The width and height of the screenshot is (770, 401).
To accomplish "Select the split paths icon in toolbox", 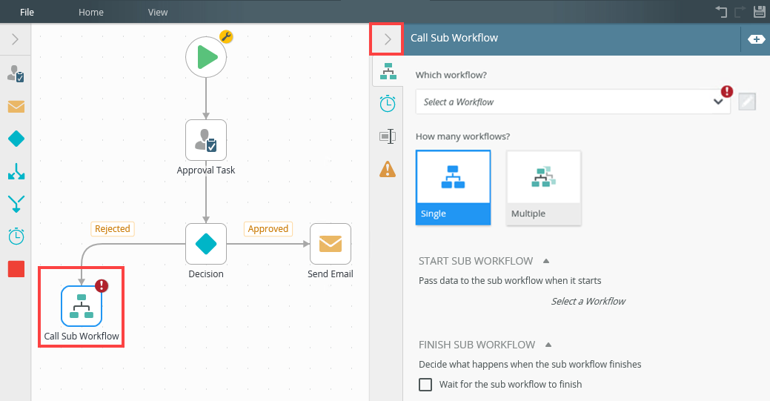I will click(16, 171).
